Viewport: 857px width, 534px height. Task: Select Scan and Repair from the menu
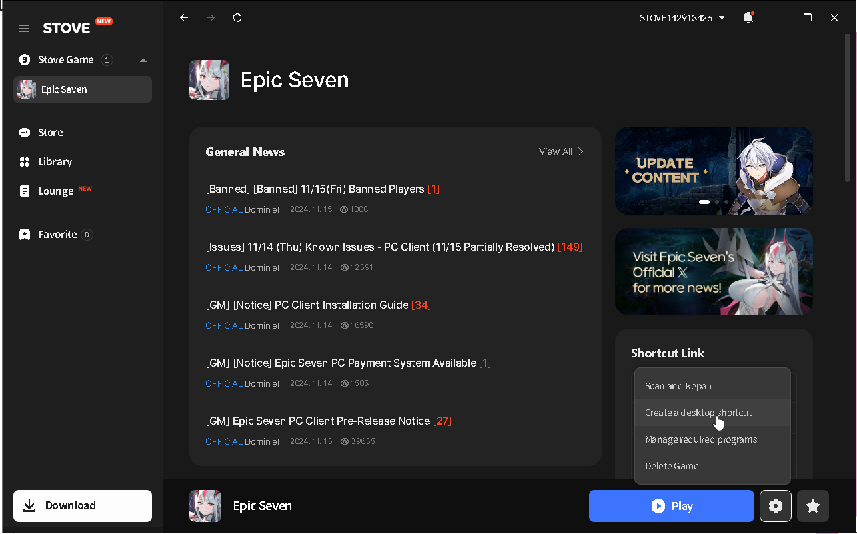click(x=712, y=386)
